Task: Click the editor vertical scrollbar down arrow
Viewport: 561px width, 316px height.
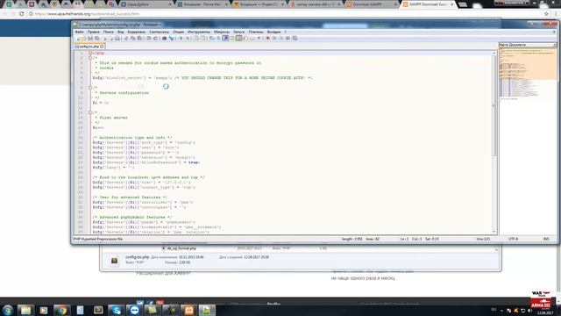Action: 494,232
